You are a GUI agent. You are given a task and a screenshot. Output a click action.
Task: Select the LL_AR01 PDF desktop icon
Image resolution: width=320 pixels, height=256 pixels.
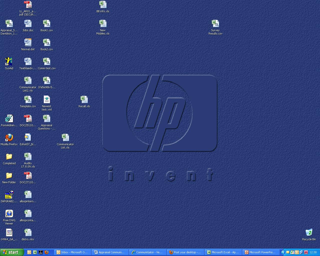tap(28, 8)
